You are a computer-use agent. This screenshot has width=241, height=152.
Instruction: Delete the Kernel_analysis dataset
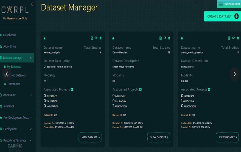[100, 38]
